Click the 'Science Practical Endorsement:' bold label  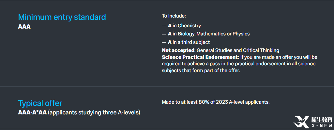point(201,57)
